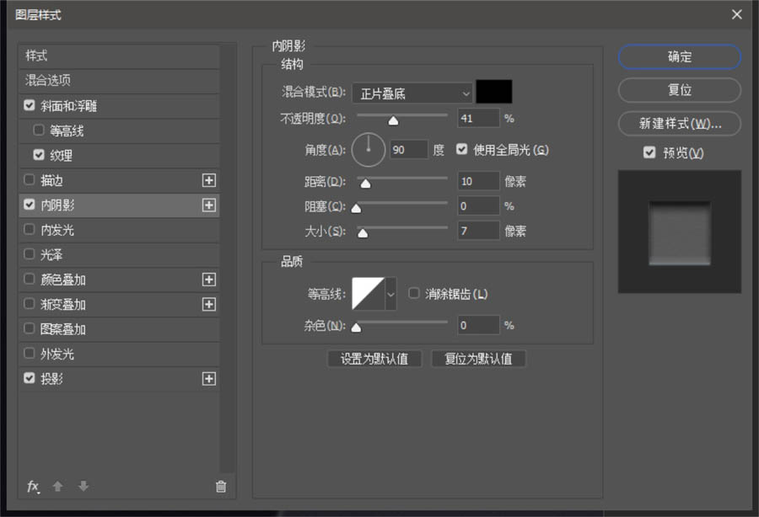759x517 pixels.
Task: Click the effects list vertical scrollbar
Action: tap(228, 258)
